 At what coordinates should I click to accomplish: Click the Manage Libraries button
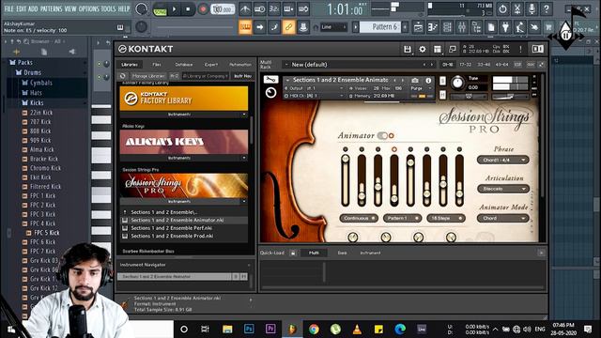tap(148, 76)
